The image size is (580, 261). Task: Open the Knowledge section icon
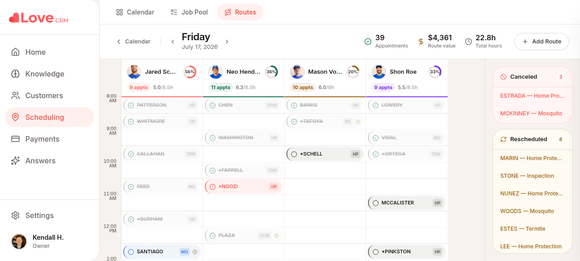(15, 74)
